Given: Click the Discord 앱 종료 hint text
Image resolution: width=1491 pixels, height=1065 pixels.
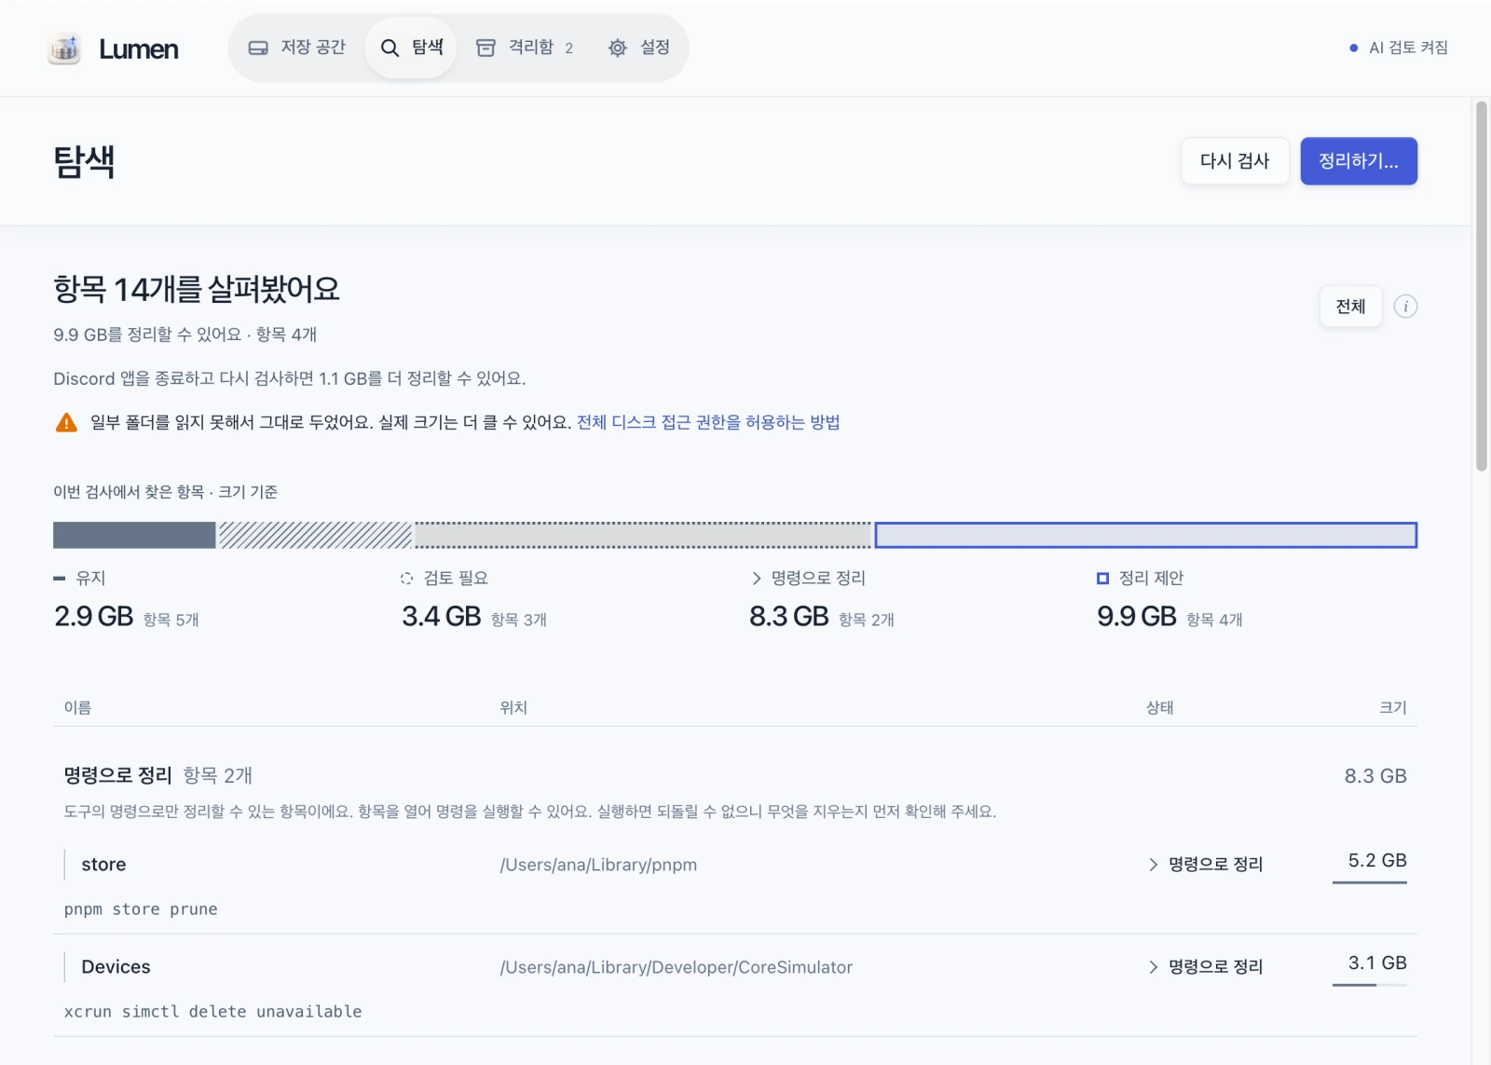Looking at the screenshot, I should click(x=290, y=379).
